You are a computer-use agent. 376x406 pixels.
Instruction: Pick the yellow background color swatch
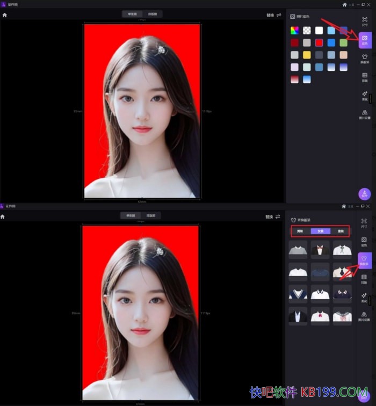click(x=307, y=55)
